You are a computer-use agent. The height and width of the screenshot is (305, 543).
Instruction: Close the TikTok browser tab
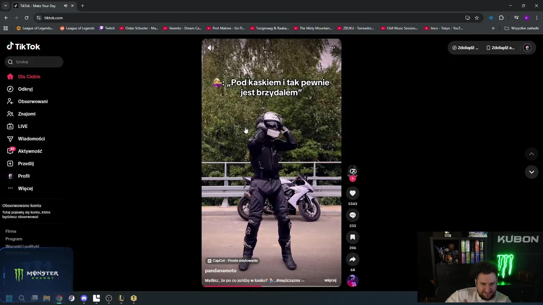click(72, 6)
